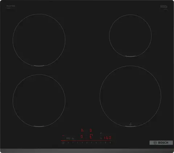Select the front-left zone display showing 0
Image resolution: width=174 pixels, height=153 pixels.
82,136
